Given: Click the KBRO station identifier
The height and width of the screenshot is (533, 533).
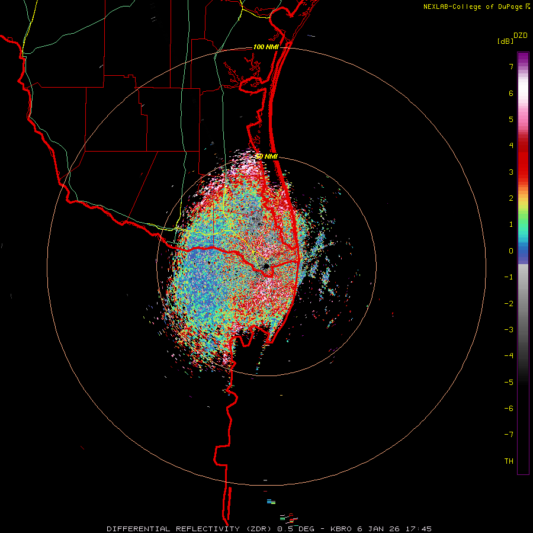Looking at the screenshot, I should click(341, 529).
